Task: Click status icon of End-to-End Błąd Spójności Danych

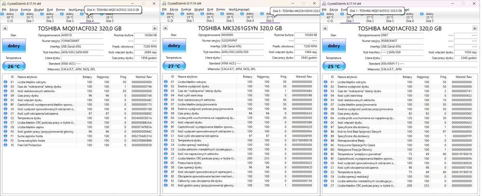Action: coord(326,131)
